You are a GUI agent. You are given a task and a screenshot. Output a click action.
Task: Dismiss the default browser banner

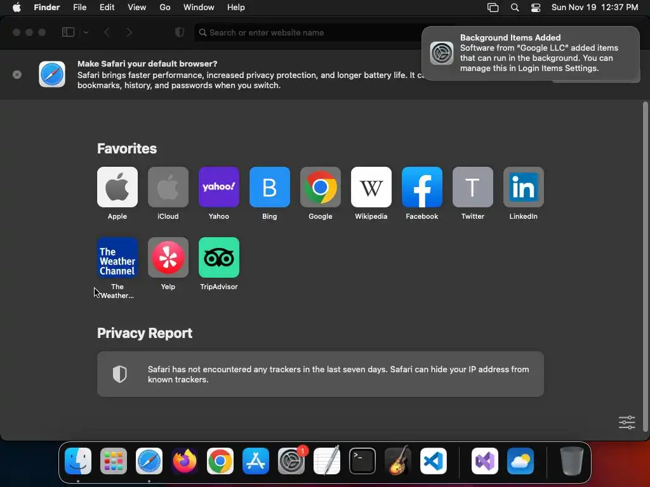[17, 75]
